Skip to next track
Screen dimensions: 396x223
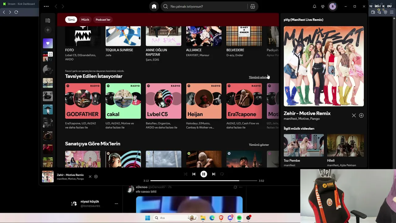pos(213,174)
